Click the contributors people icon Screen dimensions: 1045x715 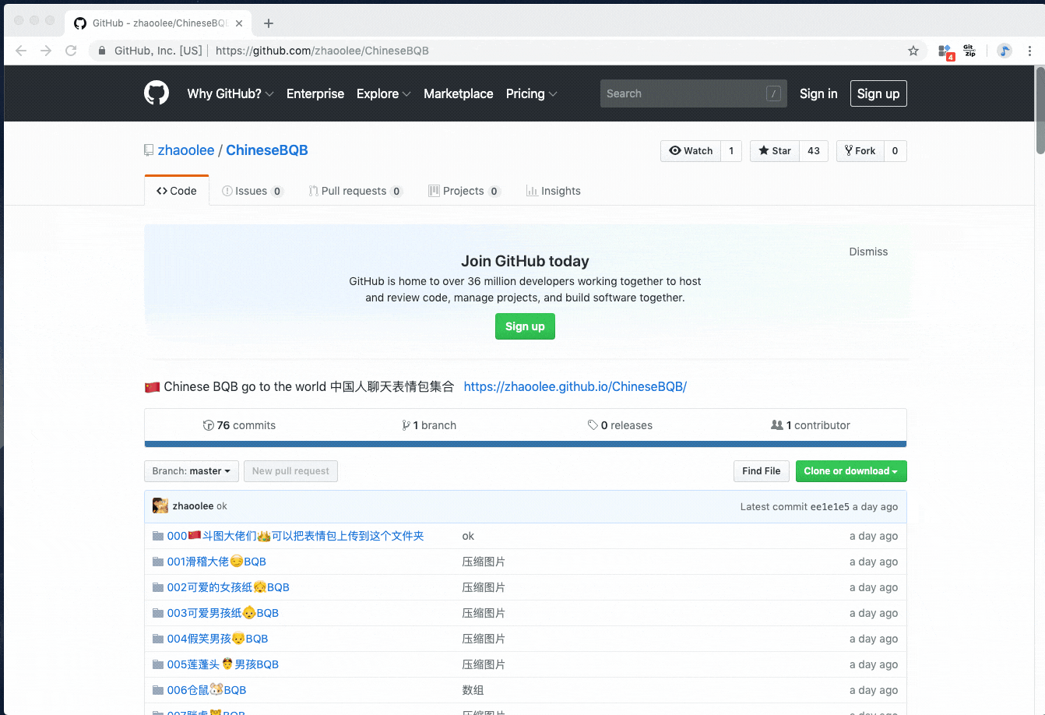(x=776, y=424)
